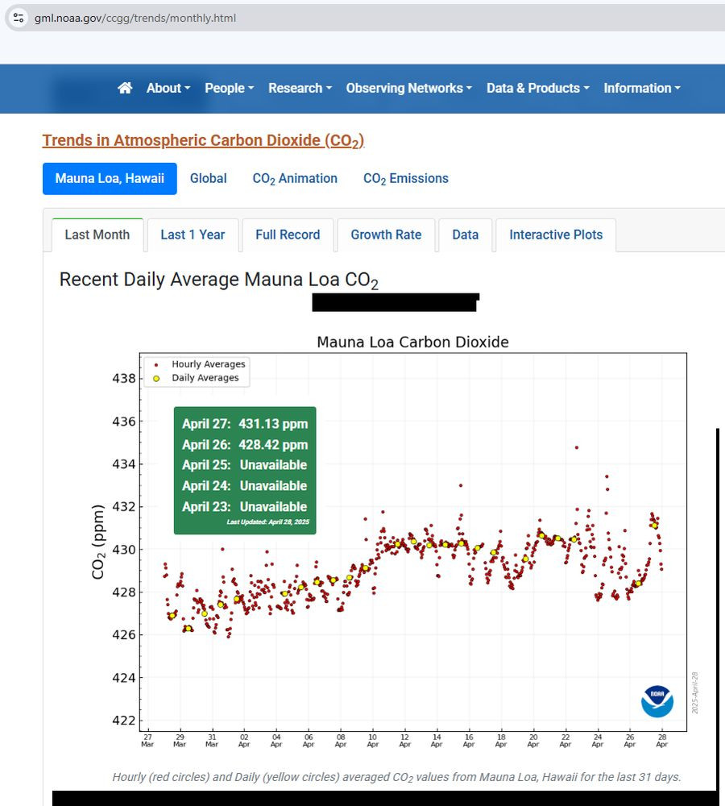This screenshot has width=725, height=806.
Task: Click the Hourly Averages legend entry
Action: 201,364
